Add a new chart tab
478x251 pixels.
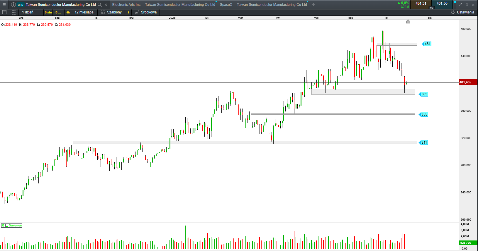tap(313, 5)
